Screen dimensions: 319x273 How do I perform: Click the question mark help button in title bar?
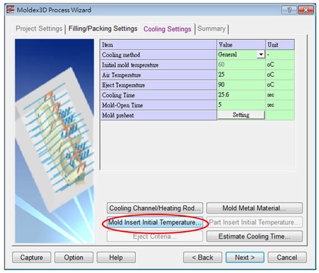click(289, 10)
